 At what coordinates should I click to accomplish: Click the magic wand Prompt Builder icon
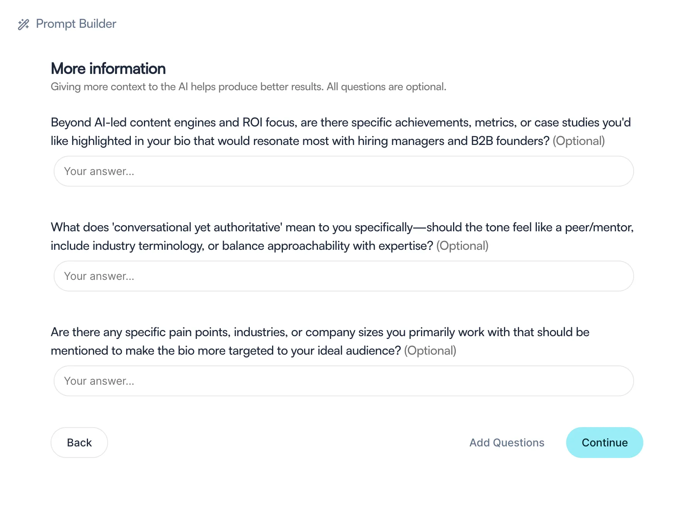(24, 24)
